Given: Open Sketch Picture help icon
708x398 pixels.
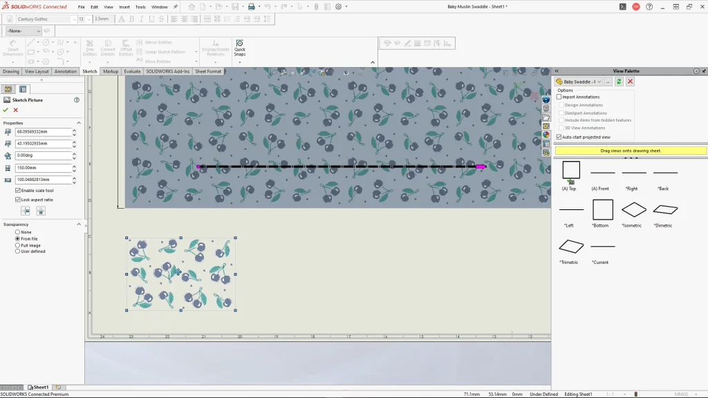Looking at the screenshot, I should click(x=77, y=100).
